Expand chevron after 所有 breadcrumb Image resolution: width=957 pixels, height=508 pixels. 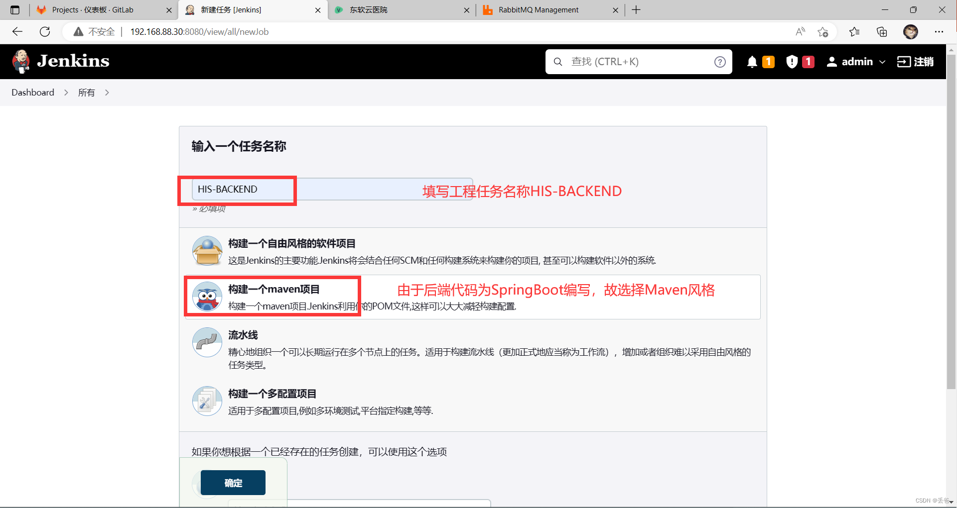tap(107, 93)
